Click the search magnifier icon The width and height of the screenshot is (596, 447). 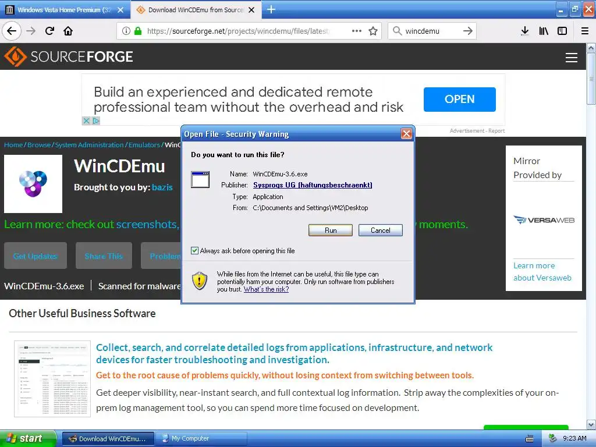(397, 31)
